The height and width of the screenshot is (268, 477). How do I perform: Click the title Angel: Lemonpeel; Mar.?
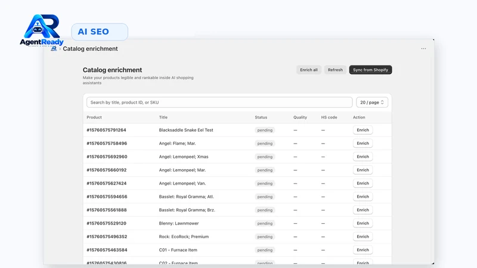182,170
